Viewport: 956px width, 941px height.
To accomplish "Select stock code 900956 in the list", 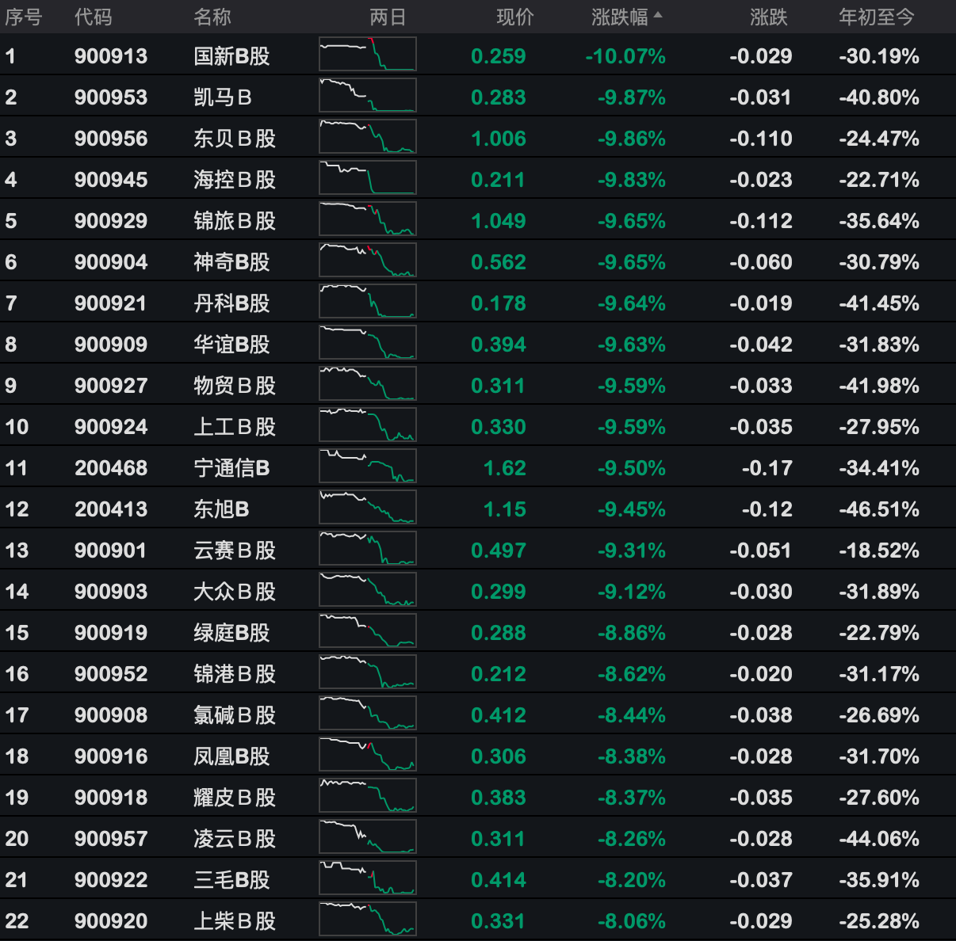I will pyautogui.click(x=111, y=139).
